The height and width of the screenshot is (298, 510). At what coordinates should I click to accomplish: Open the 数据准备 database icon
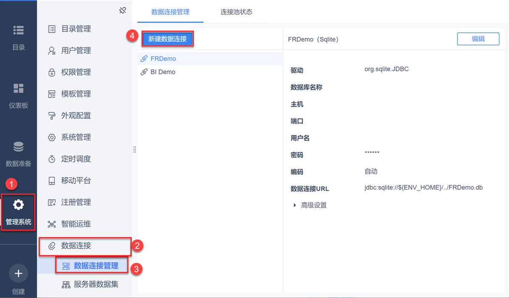tap(18, 147)
